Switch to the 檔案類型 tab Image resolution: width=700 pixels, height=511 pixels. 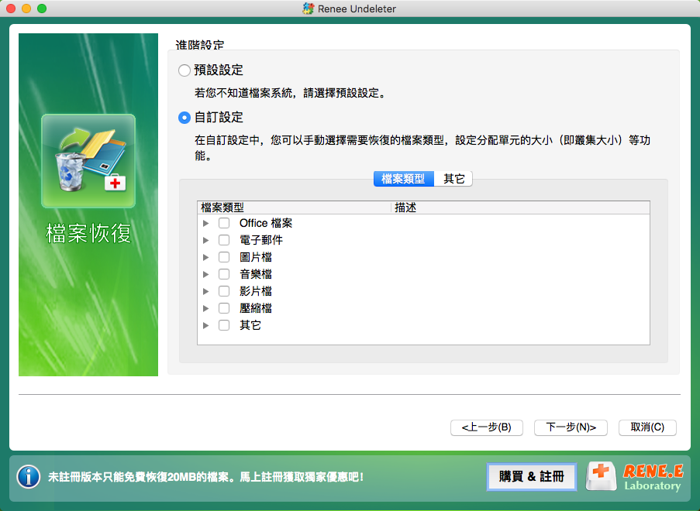[403, 179]
